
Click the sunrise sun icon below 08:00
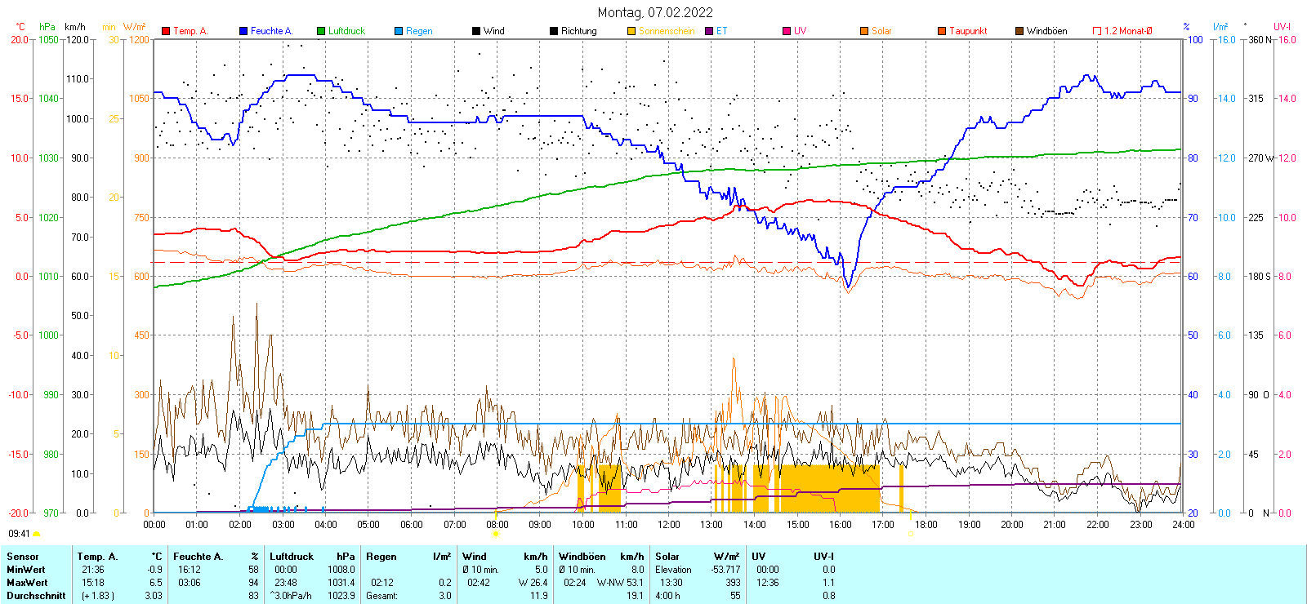(495, 534)
